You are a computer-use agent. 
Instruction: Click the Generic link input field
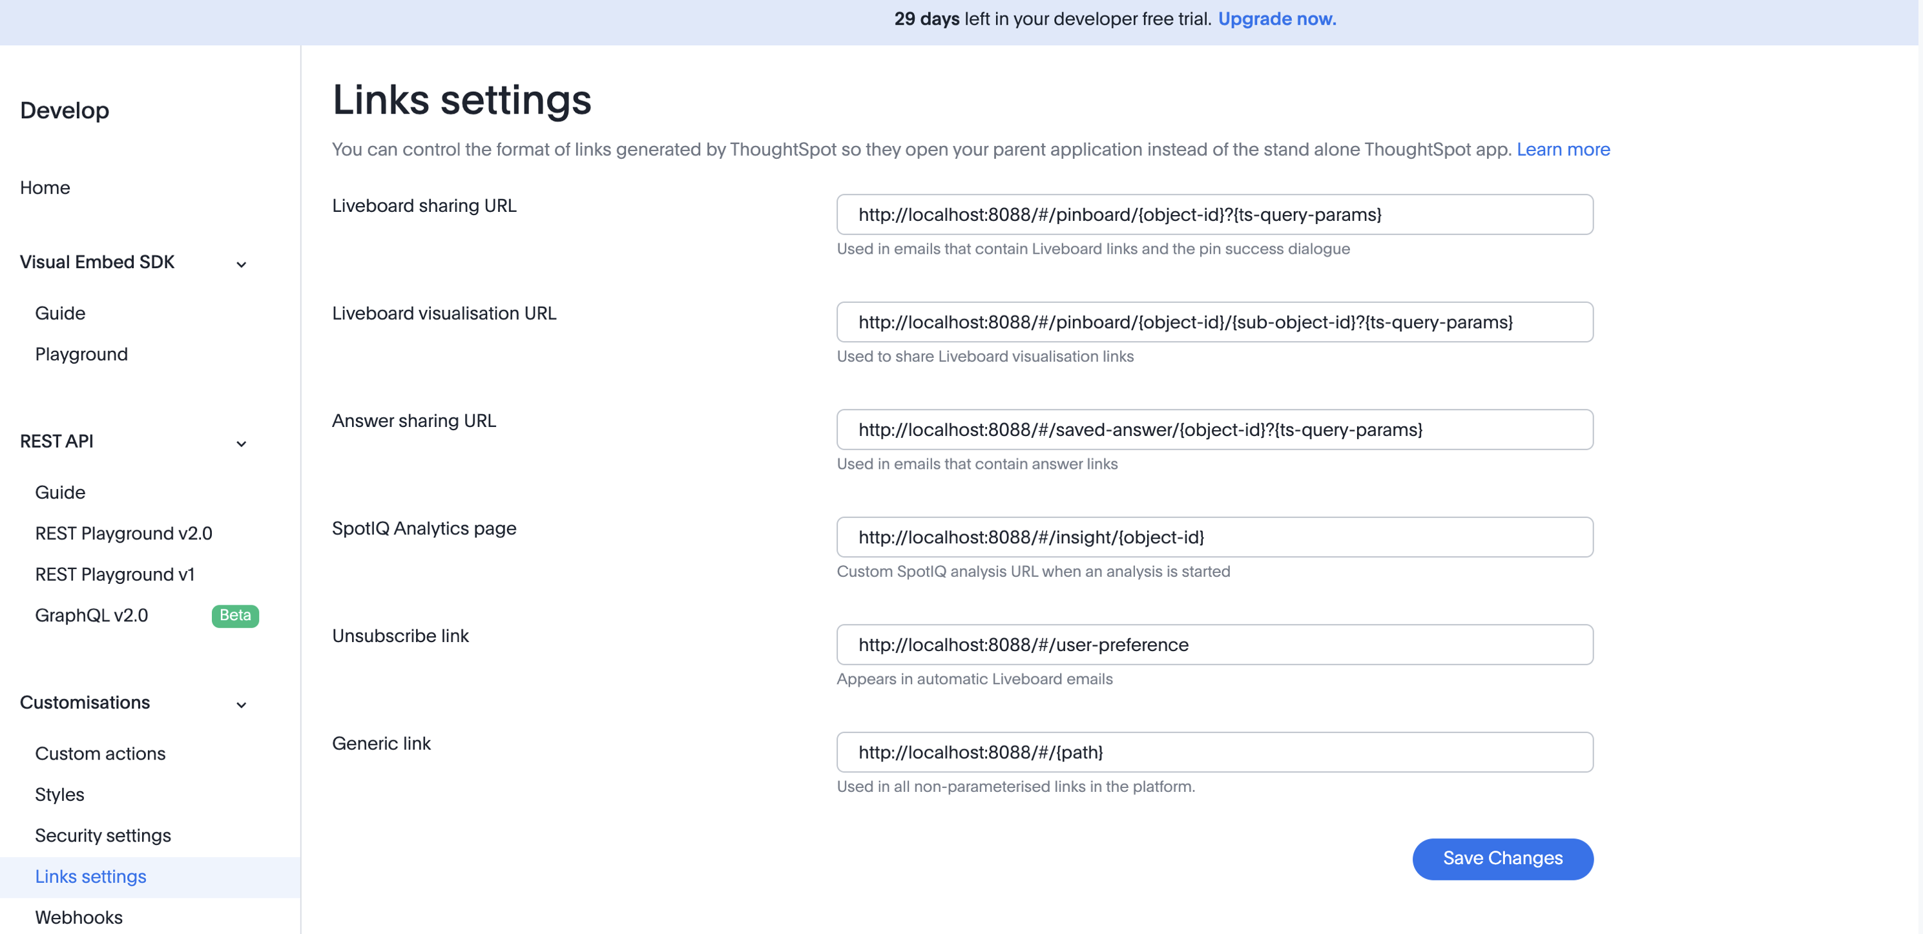point(1214,752)
